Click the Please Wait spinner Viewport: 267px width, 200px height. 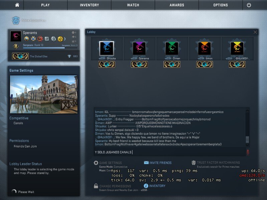[14, 192]
